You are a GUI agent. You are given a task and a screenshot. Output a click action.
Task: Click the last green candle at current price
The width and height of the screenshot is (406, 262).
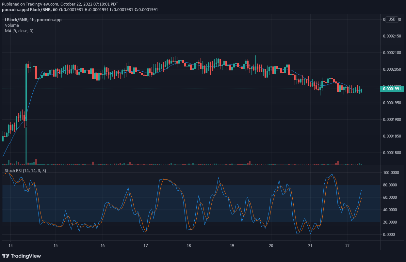tap(361, 91)
